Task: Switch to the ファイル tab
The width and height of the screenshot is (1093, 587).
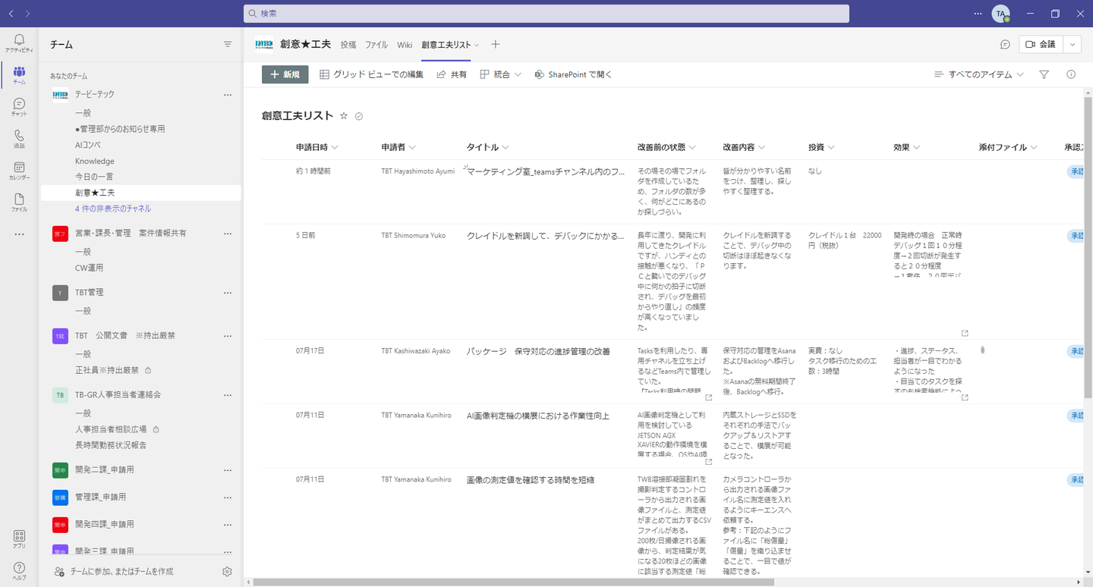Action: [376, 45]
